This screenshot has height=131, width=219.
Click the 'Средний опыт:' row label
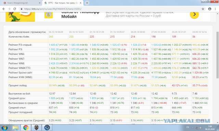[17, 107]
